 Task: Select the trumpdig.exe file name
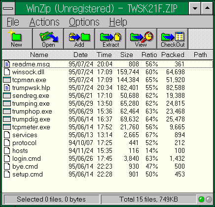(31, 119)
